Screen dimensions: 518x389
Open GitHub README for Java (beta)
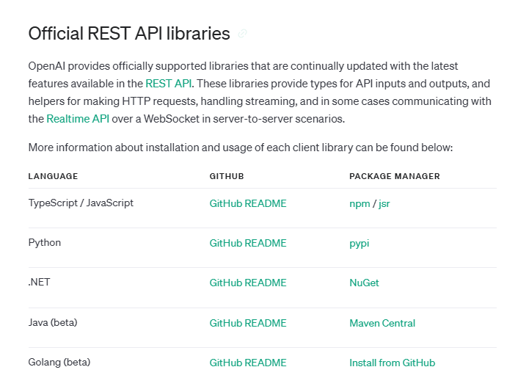248,323
